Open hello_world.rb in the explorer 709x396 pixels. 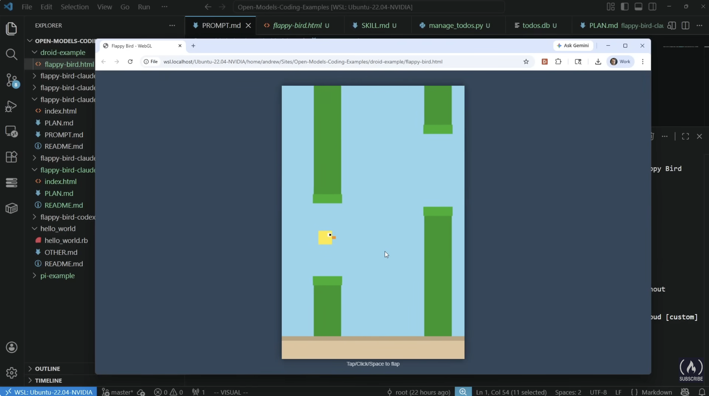point(66,240)
